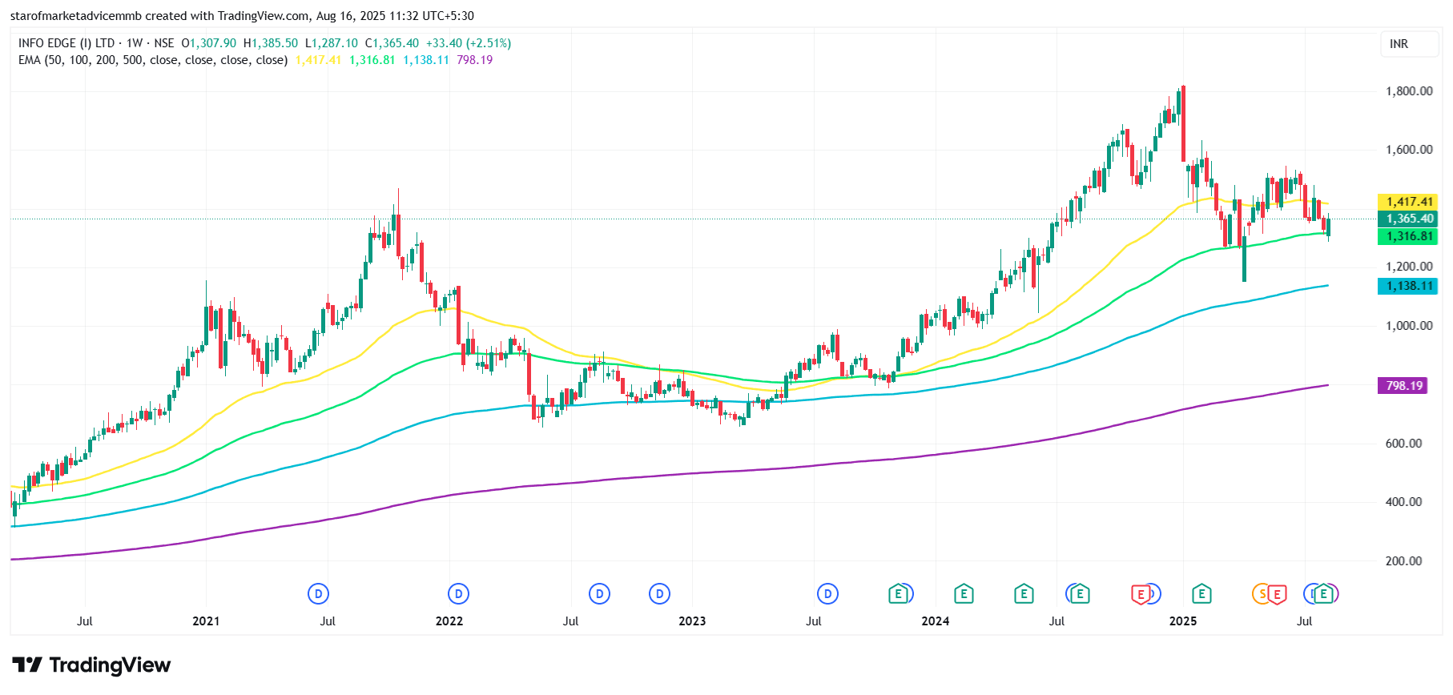Image resolution: width=1453 pixels, height=695 pixels.
Task: Select the 1,365.40 last price tag on axis
Action: point(1407,219)
